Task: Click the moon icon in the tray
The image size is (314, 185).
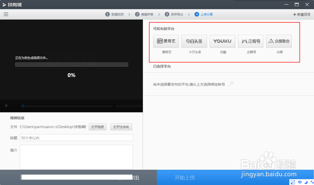Action: (x=306, y=182)
